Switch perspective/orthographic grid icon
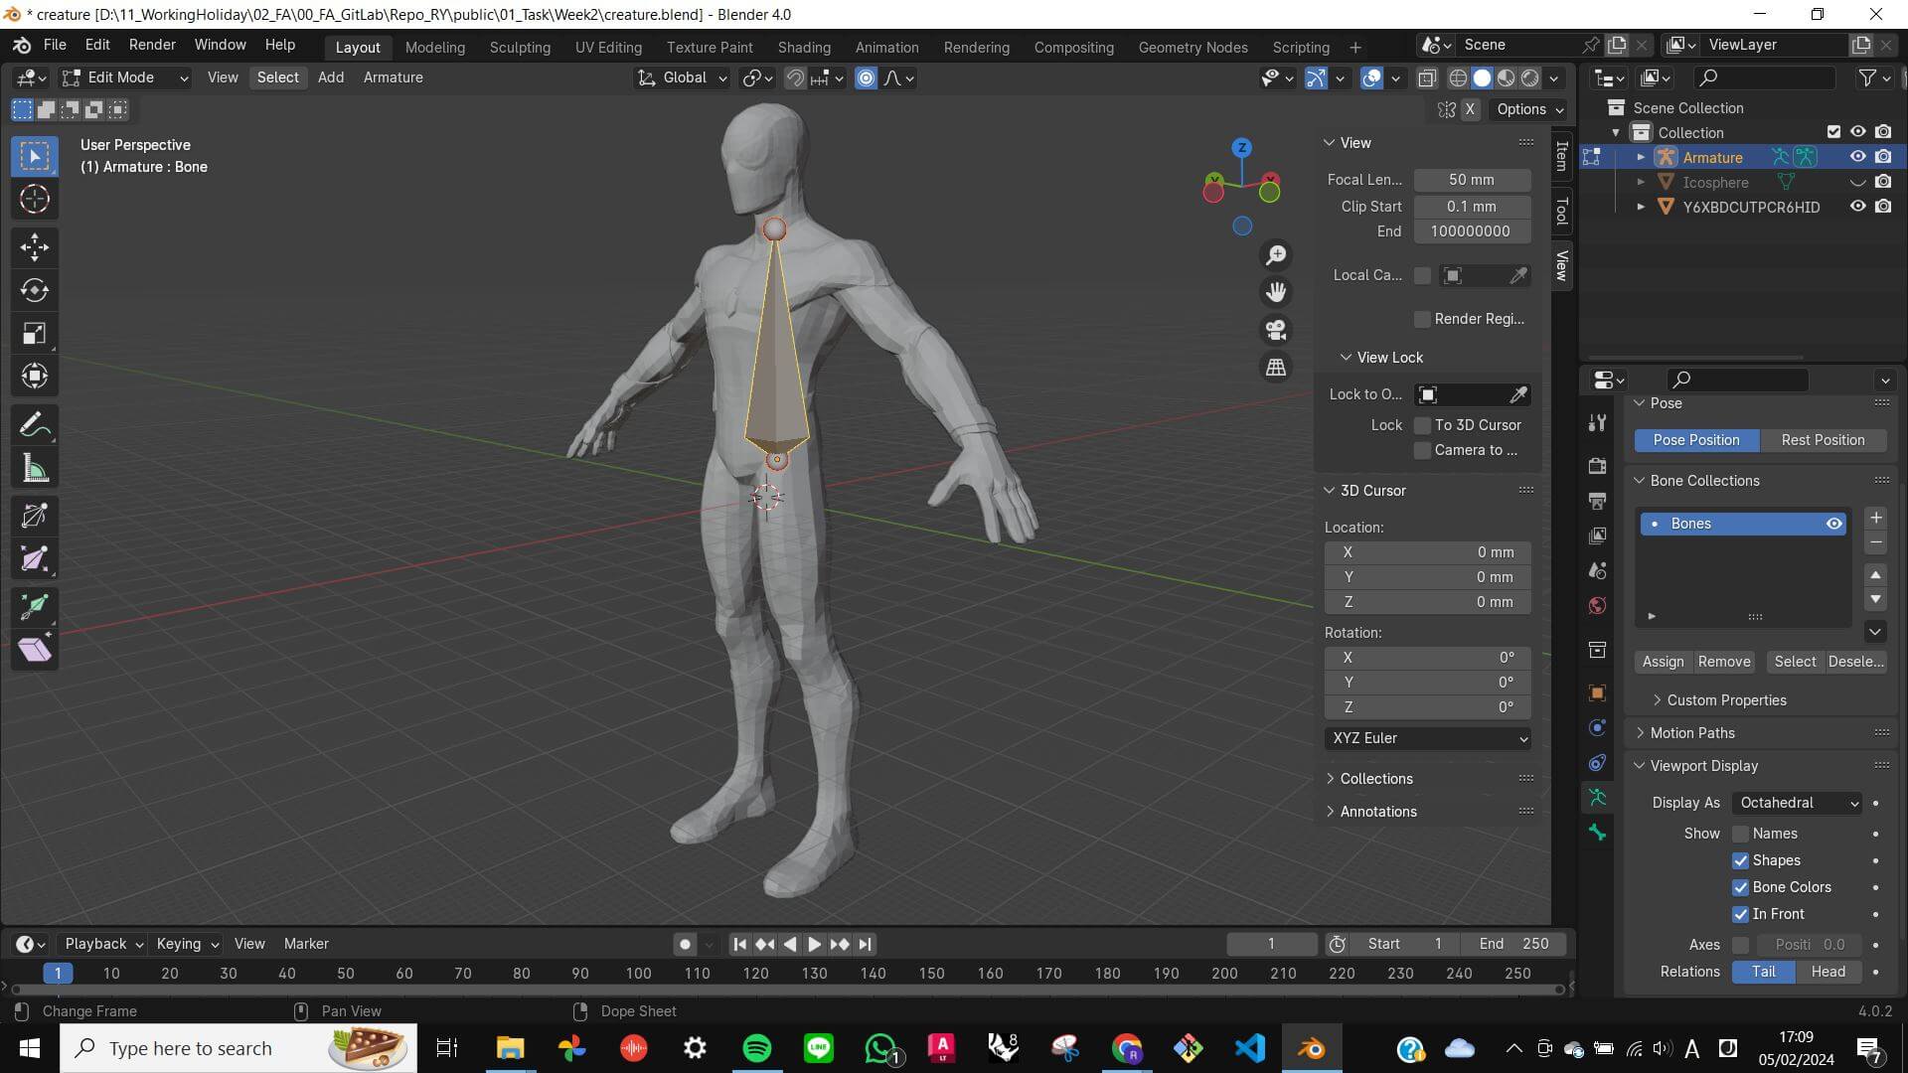The width and height of the screenshot is (1908, 1073). click(x=1276, y=368)
